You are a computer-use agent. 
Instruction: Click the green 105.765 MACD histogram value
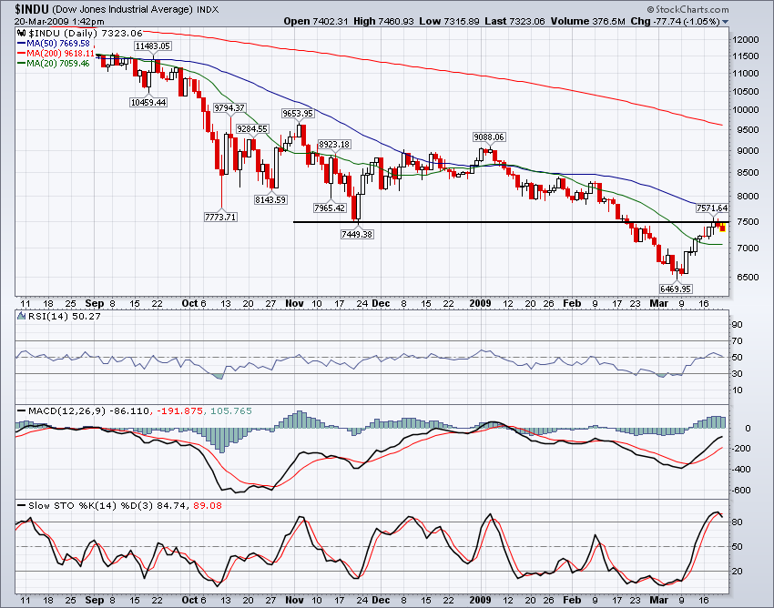[231, 411]
